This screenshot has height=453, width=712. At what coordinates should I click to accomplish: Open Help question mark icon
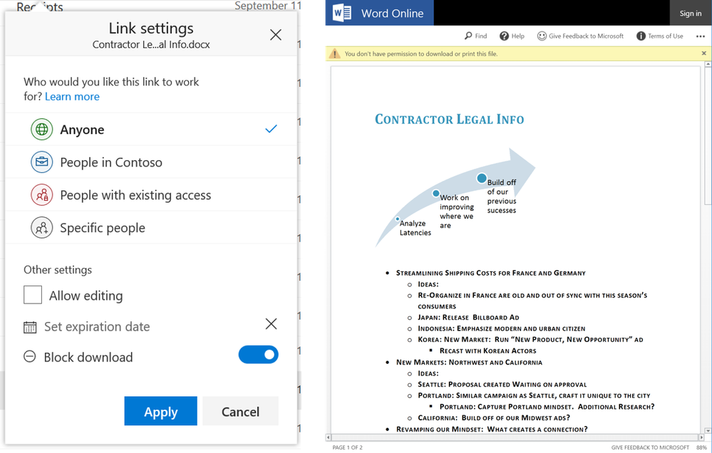(x=504, y=36)
